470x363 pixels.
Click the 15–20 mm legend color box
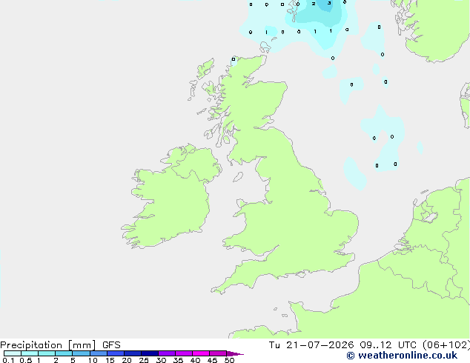coord(116,353)
